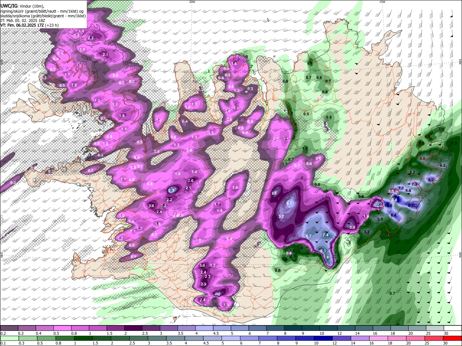Click the 3.8 snowfall value on the map
Viewport: 462px width, 346px height.
point(274,193)
